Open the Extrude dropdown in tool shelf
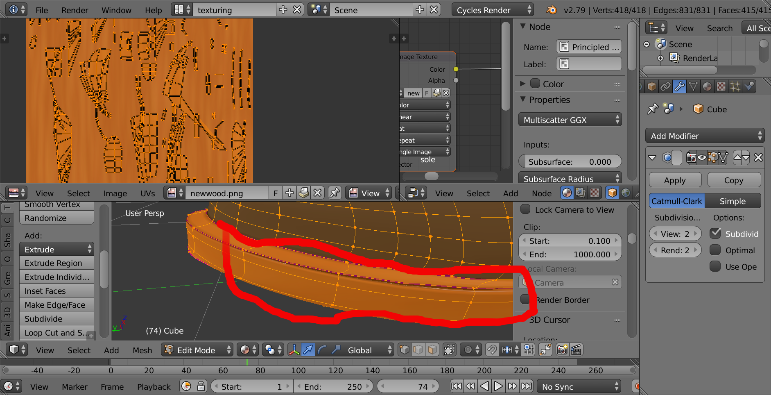771x395 pixels. [57, 249]
